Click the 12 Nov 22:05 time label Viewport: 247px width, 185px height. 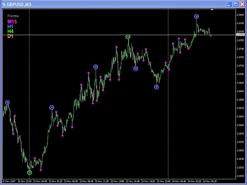(25, 181)
